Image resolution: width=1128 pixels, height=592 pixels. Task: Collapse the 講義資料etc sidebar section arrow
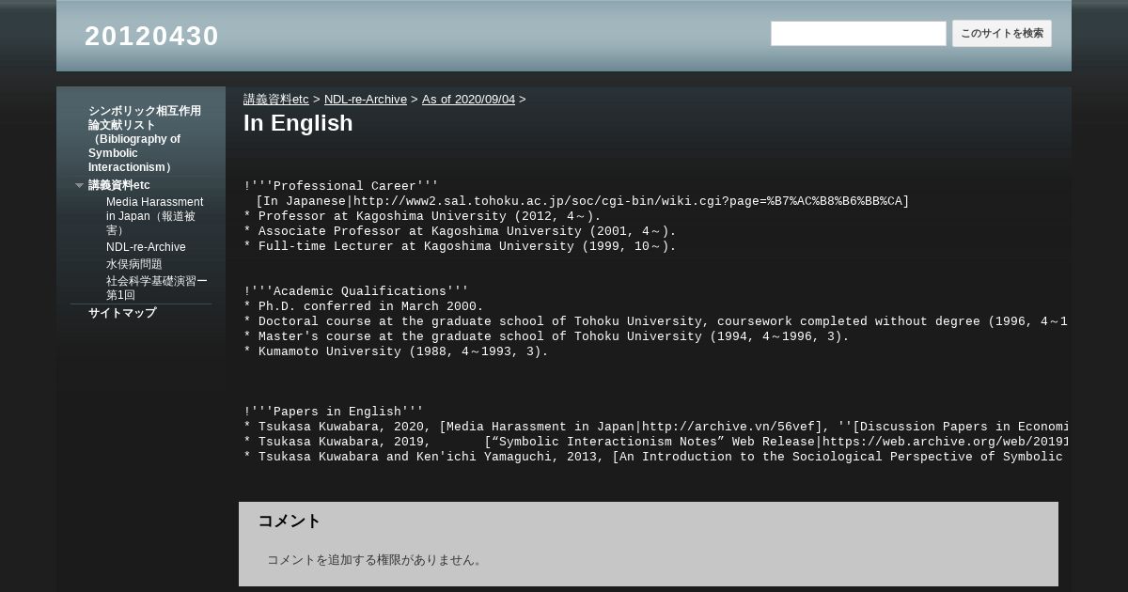(x=80, y=186)
